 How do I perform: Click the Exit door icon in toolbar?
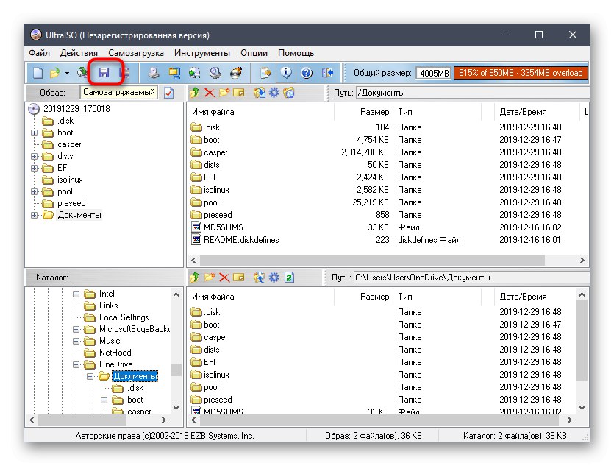point(327,73)
